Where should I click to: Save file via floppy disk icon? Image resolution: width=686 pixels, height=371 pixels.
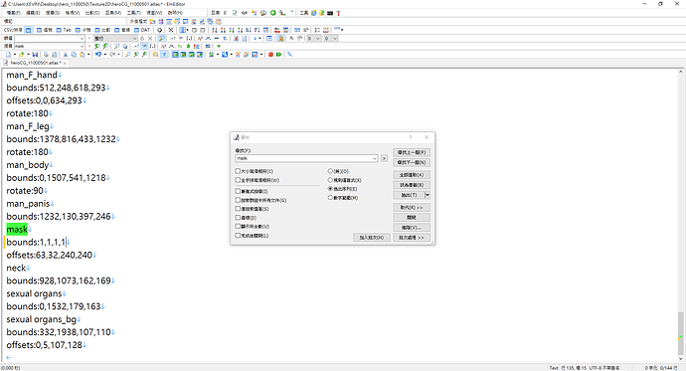click(x=35, y=55)
